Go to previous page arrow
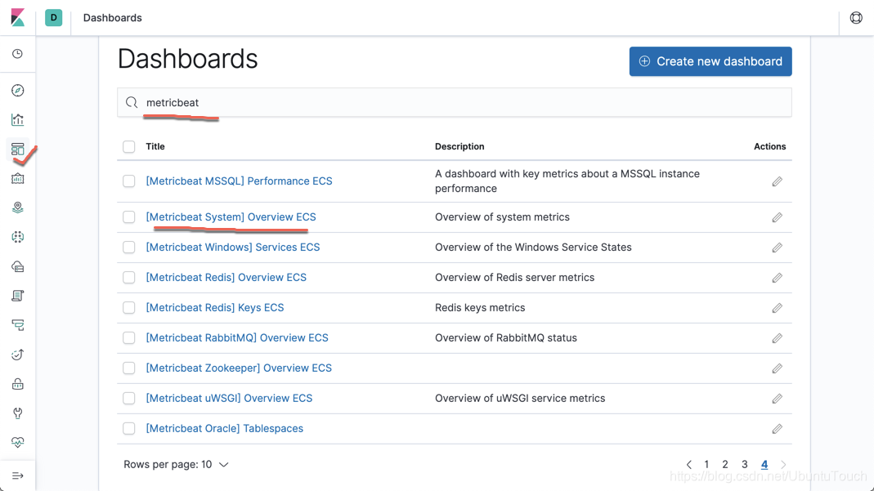 click(689, 464)
